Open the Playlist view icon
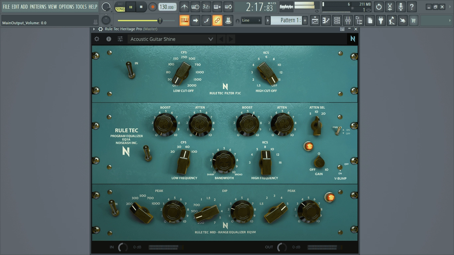Image resolution: width=454 pixels, height=255 pixels. click(x=315, y=21)
